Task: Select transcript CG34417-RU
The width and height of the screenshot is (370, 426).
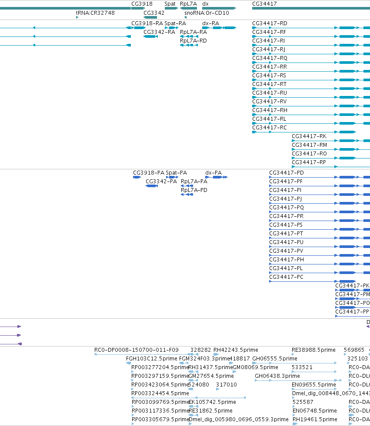Action: click(270, 93)
